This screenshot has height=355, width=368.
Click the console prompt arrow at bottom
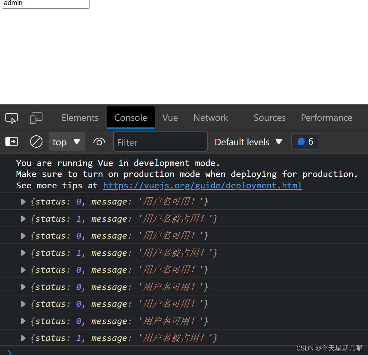click(x=9, y=353)
